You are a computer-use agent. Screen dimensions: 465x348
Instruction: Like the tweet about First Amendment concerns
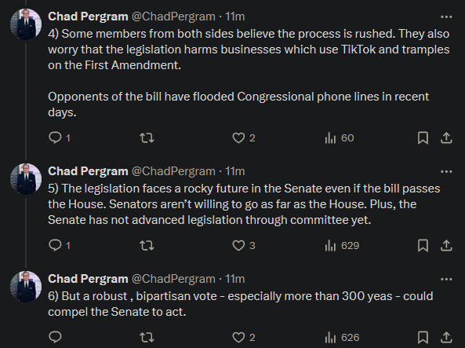[243, 138]
